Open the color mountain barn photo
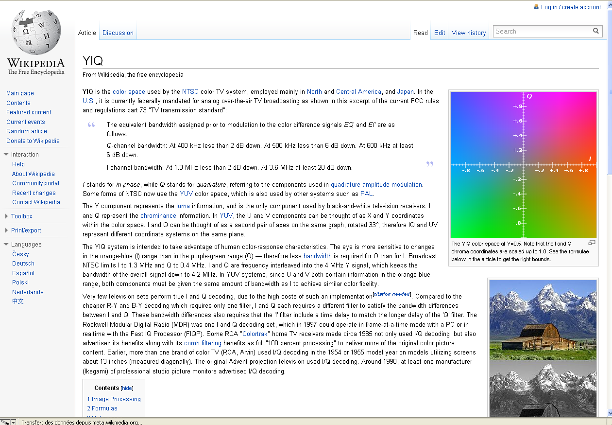The image size is (612, 425). tap(543, 319)
